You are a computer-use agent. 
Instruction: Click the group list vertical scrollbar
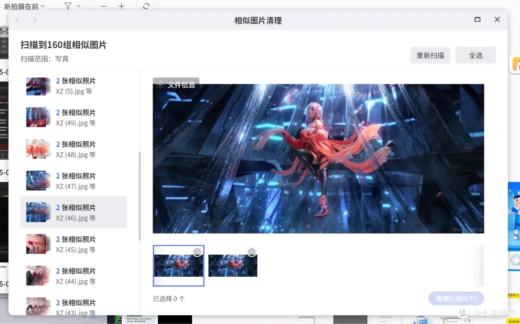click(140, 196)
